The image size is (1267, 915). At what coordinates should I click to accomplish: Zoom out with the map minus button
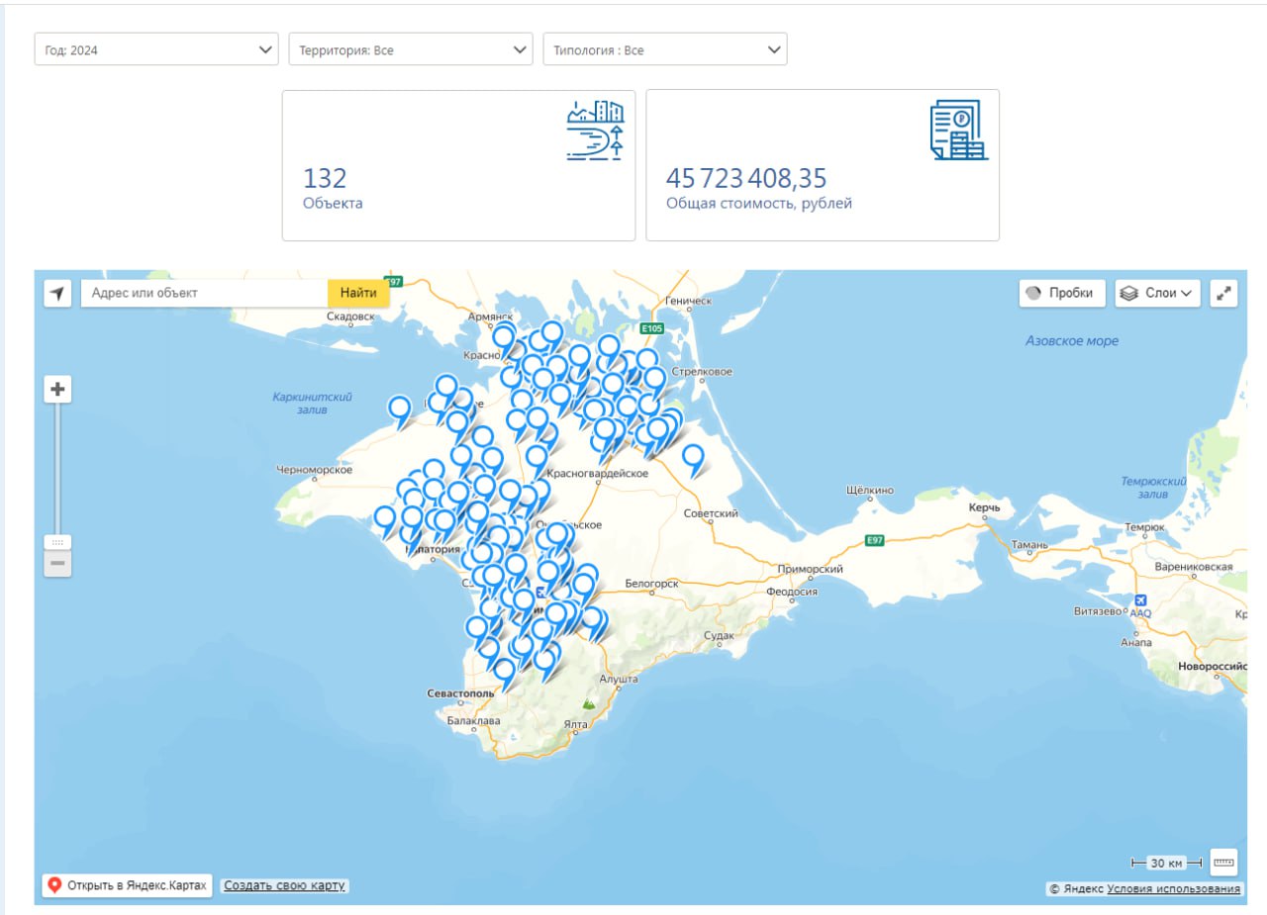pyautogui.click(x=57, y=564)
